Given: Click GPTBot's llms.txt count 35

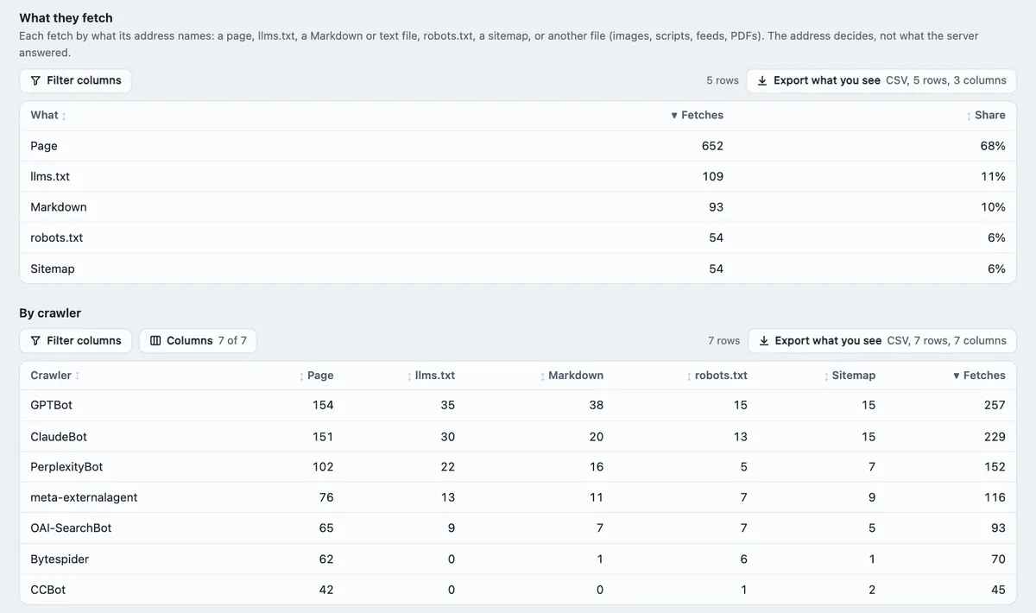Looking at the screenshot, I should tap(447, 405).
